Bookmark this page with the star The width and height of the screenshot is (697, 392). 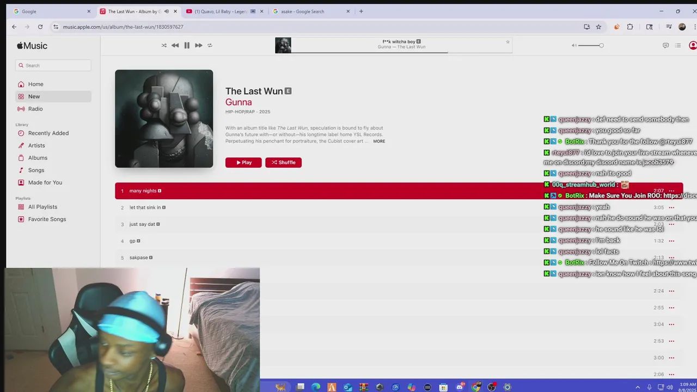point(598,27)
